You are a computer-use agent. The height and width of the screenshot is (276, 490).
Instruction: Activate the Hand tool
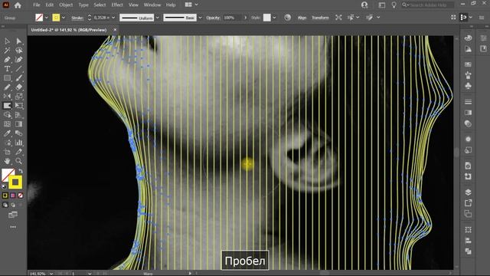click(x=7, y=161)
